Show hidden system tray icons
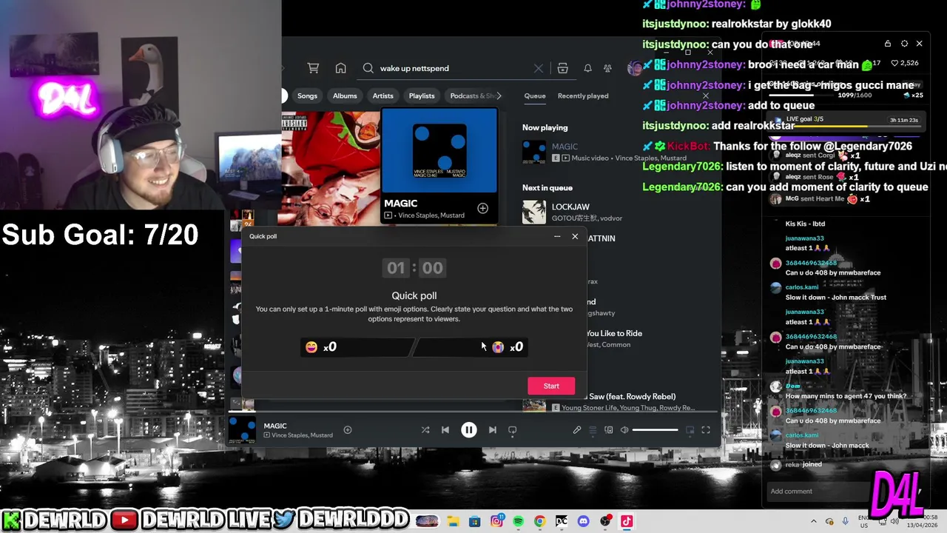The width and height of the screenshot is (947, 533). [x=814, y=521]
